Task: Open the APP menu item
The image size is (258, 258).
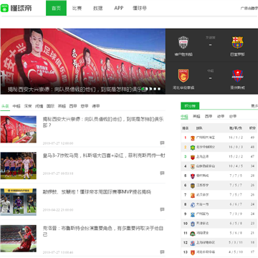Action: tap(118, 8)
